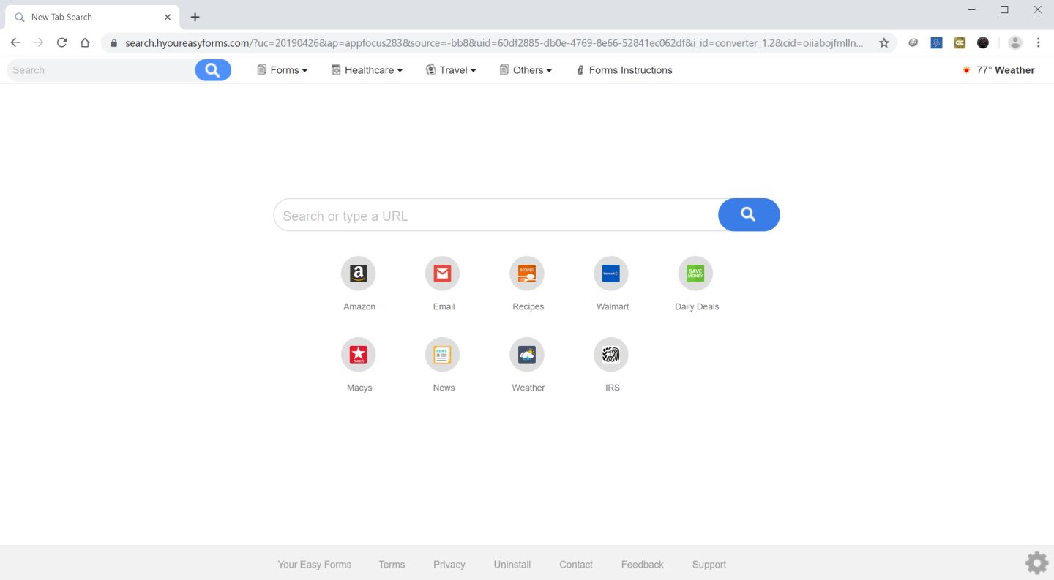Select the New Tab Search tab
Screen dimensions: 1054x580
tap(91, 17)
